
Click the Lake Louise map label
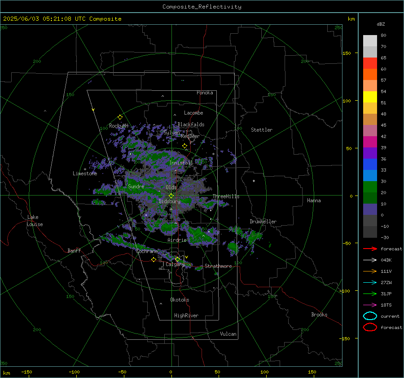(35, 221)
